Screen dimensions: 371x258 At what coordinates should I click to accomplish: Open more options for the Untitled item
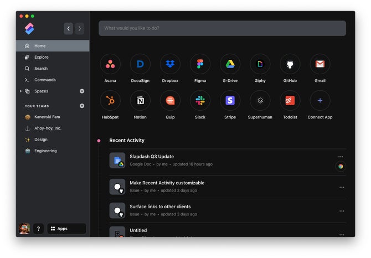(x=342, y=235)
